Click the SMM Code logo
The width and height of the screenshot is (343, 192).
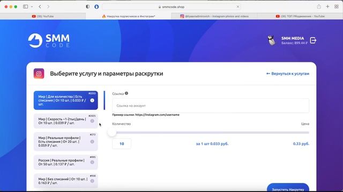[49, 41]
